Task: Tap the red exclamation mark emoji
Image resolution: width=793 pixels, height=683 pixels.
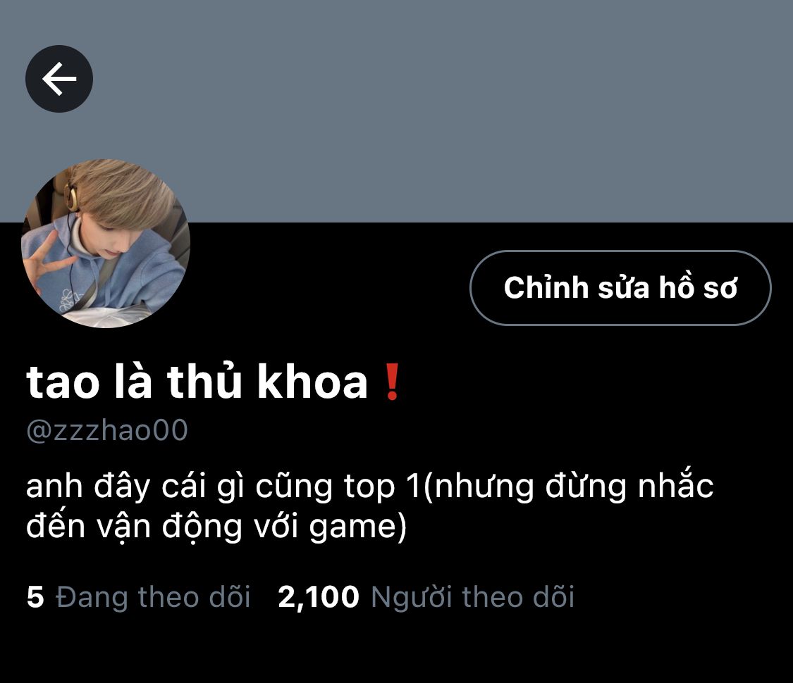Action: click(393, 382)
